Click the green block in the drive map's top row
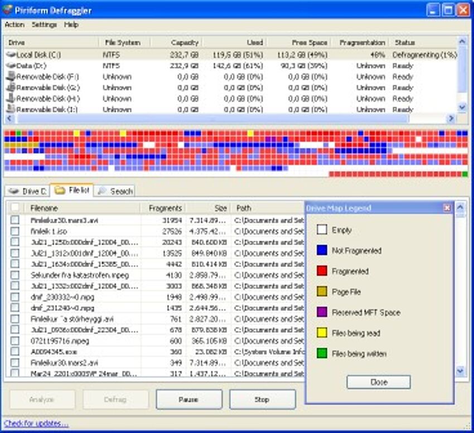474x433 pixels. pos(18,133)
